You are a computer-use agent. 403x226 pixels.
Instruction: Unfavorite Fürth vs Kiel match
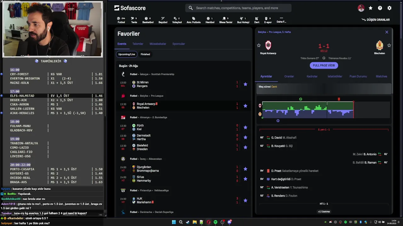245,127
